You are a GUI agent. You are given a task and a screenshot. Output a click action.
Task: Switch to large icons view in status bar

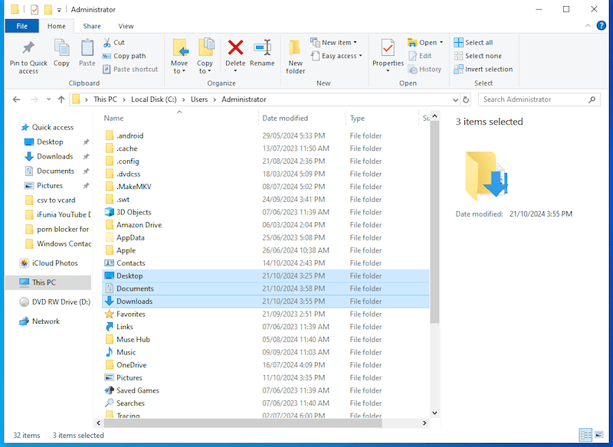point(599,436)
